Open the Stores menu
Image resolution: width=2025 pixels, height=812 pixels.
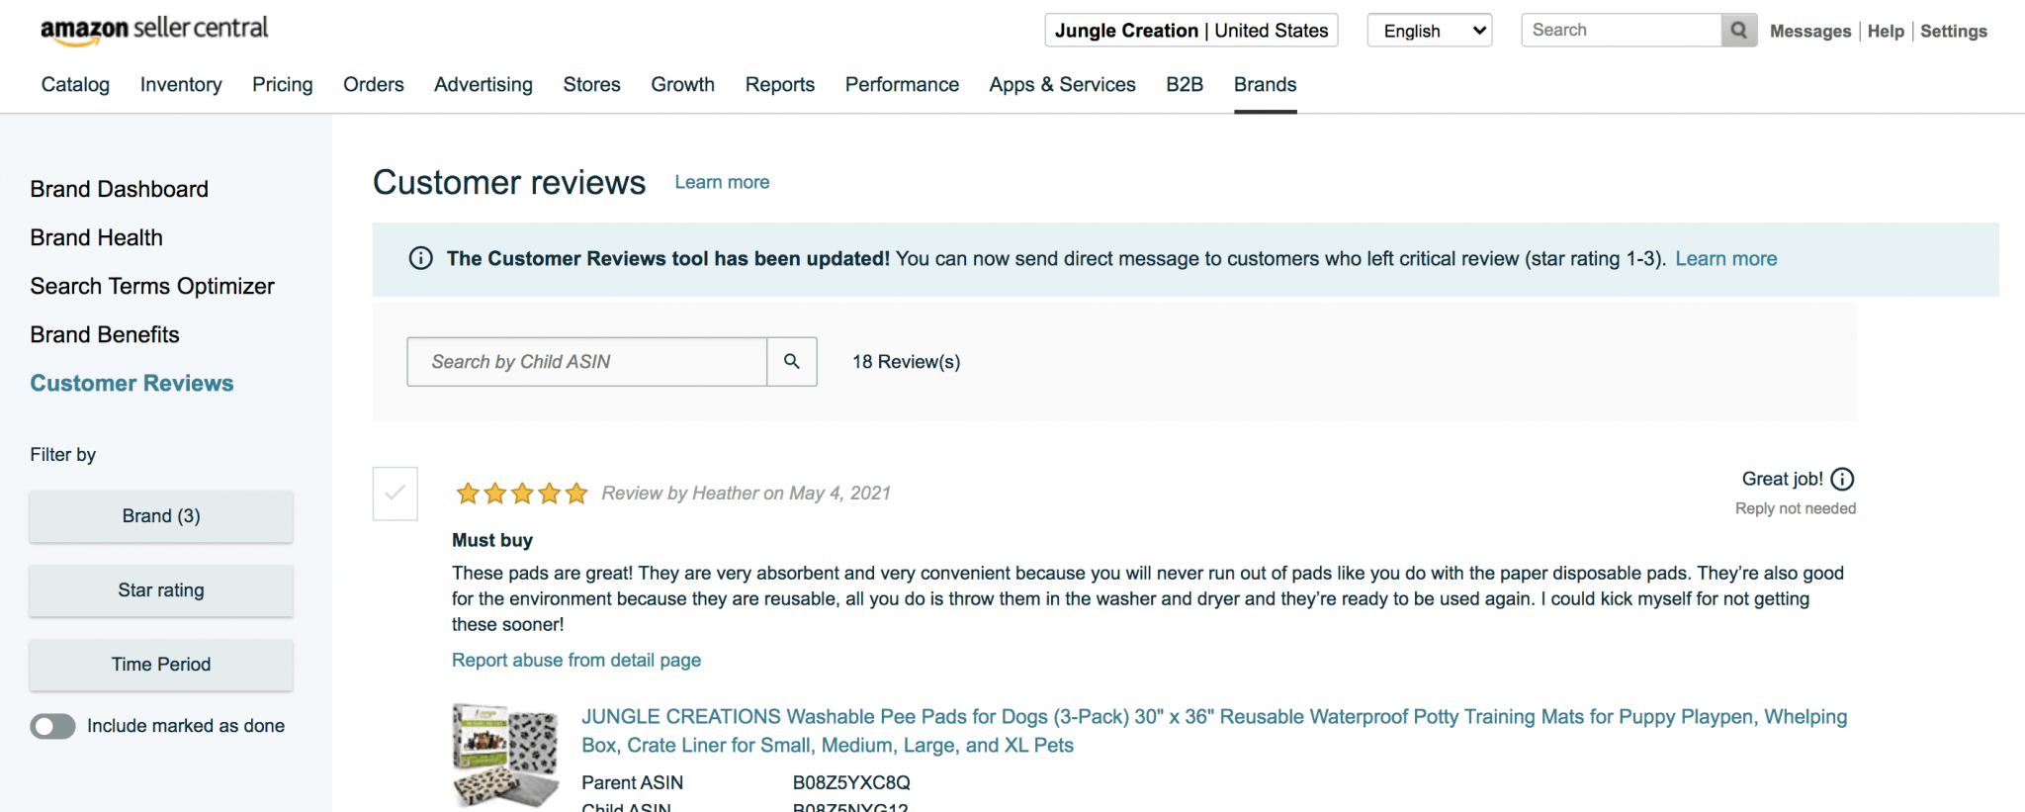[x=592, y=85]
